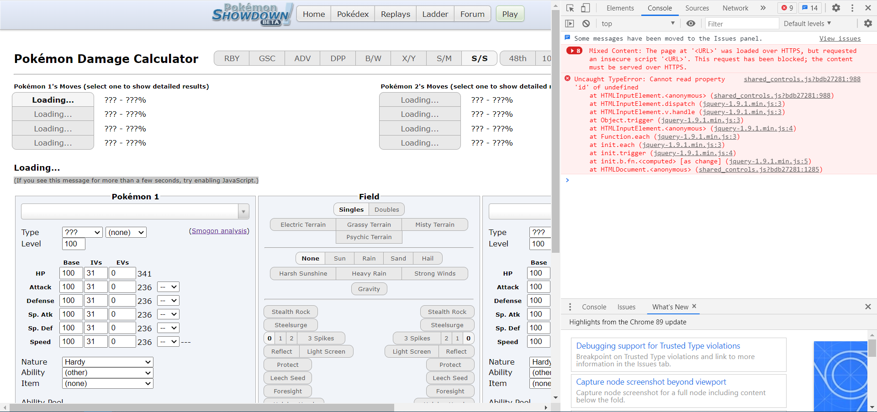The height and width of the screenshot is (412, 877).
Task: Open Speed stat boost dropdown
Action: coord(168,341)
